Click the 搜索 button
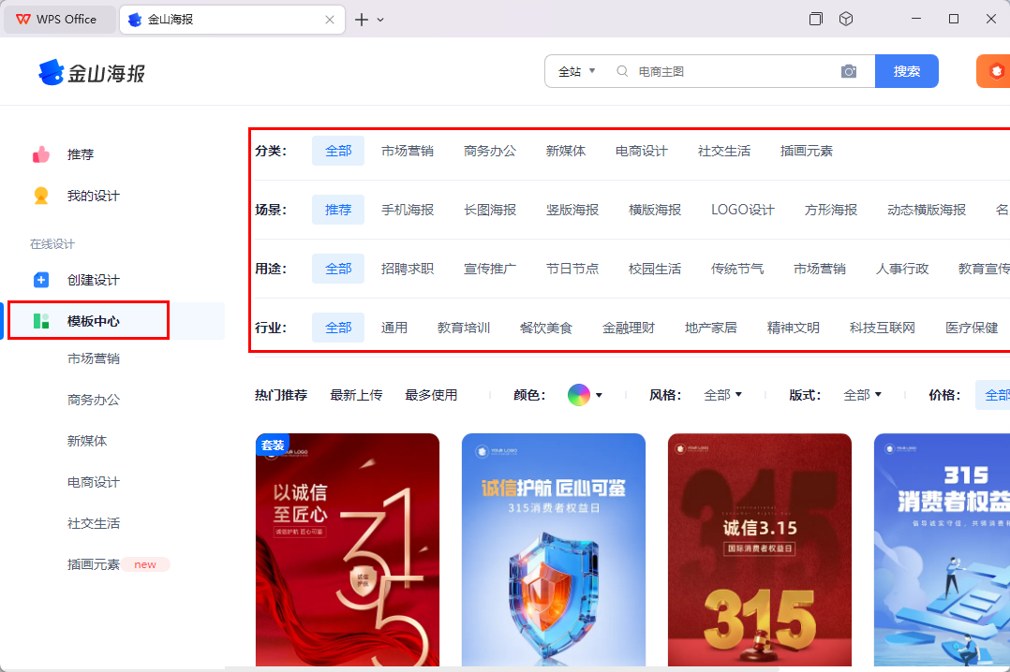This screenshot has width=1010, height=672. point(906,70)
